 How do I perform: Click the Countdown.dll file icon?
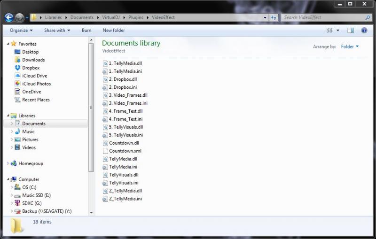point(105,143)
